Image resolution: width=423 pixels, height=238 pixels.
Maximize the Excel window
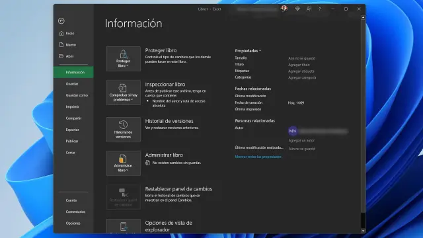click(346, 9)
